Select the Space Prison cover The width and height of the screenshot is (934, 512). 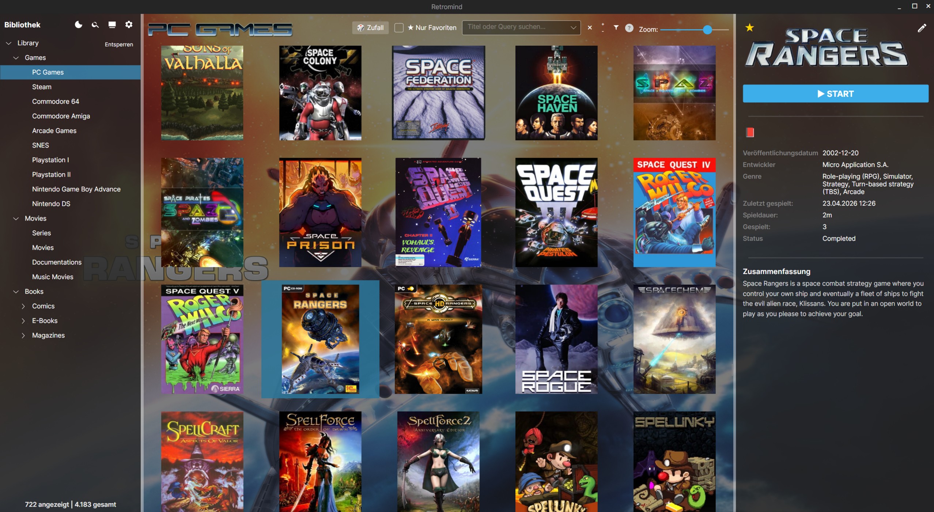320,212
